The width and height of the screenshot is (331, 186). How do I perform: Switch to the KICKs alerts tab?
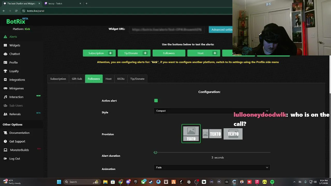(x=121, y=79)
